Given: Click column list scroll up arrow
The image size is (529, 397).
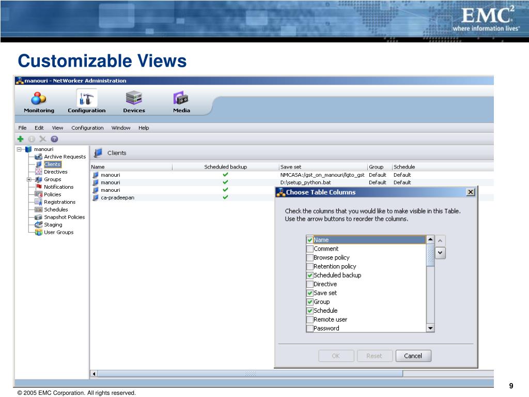Looking at the screenshot, I should coord(430,239).
